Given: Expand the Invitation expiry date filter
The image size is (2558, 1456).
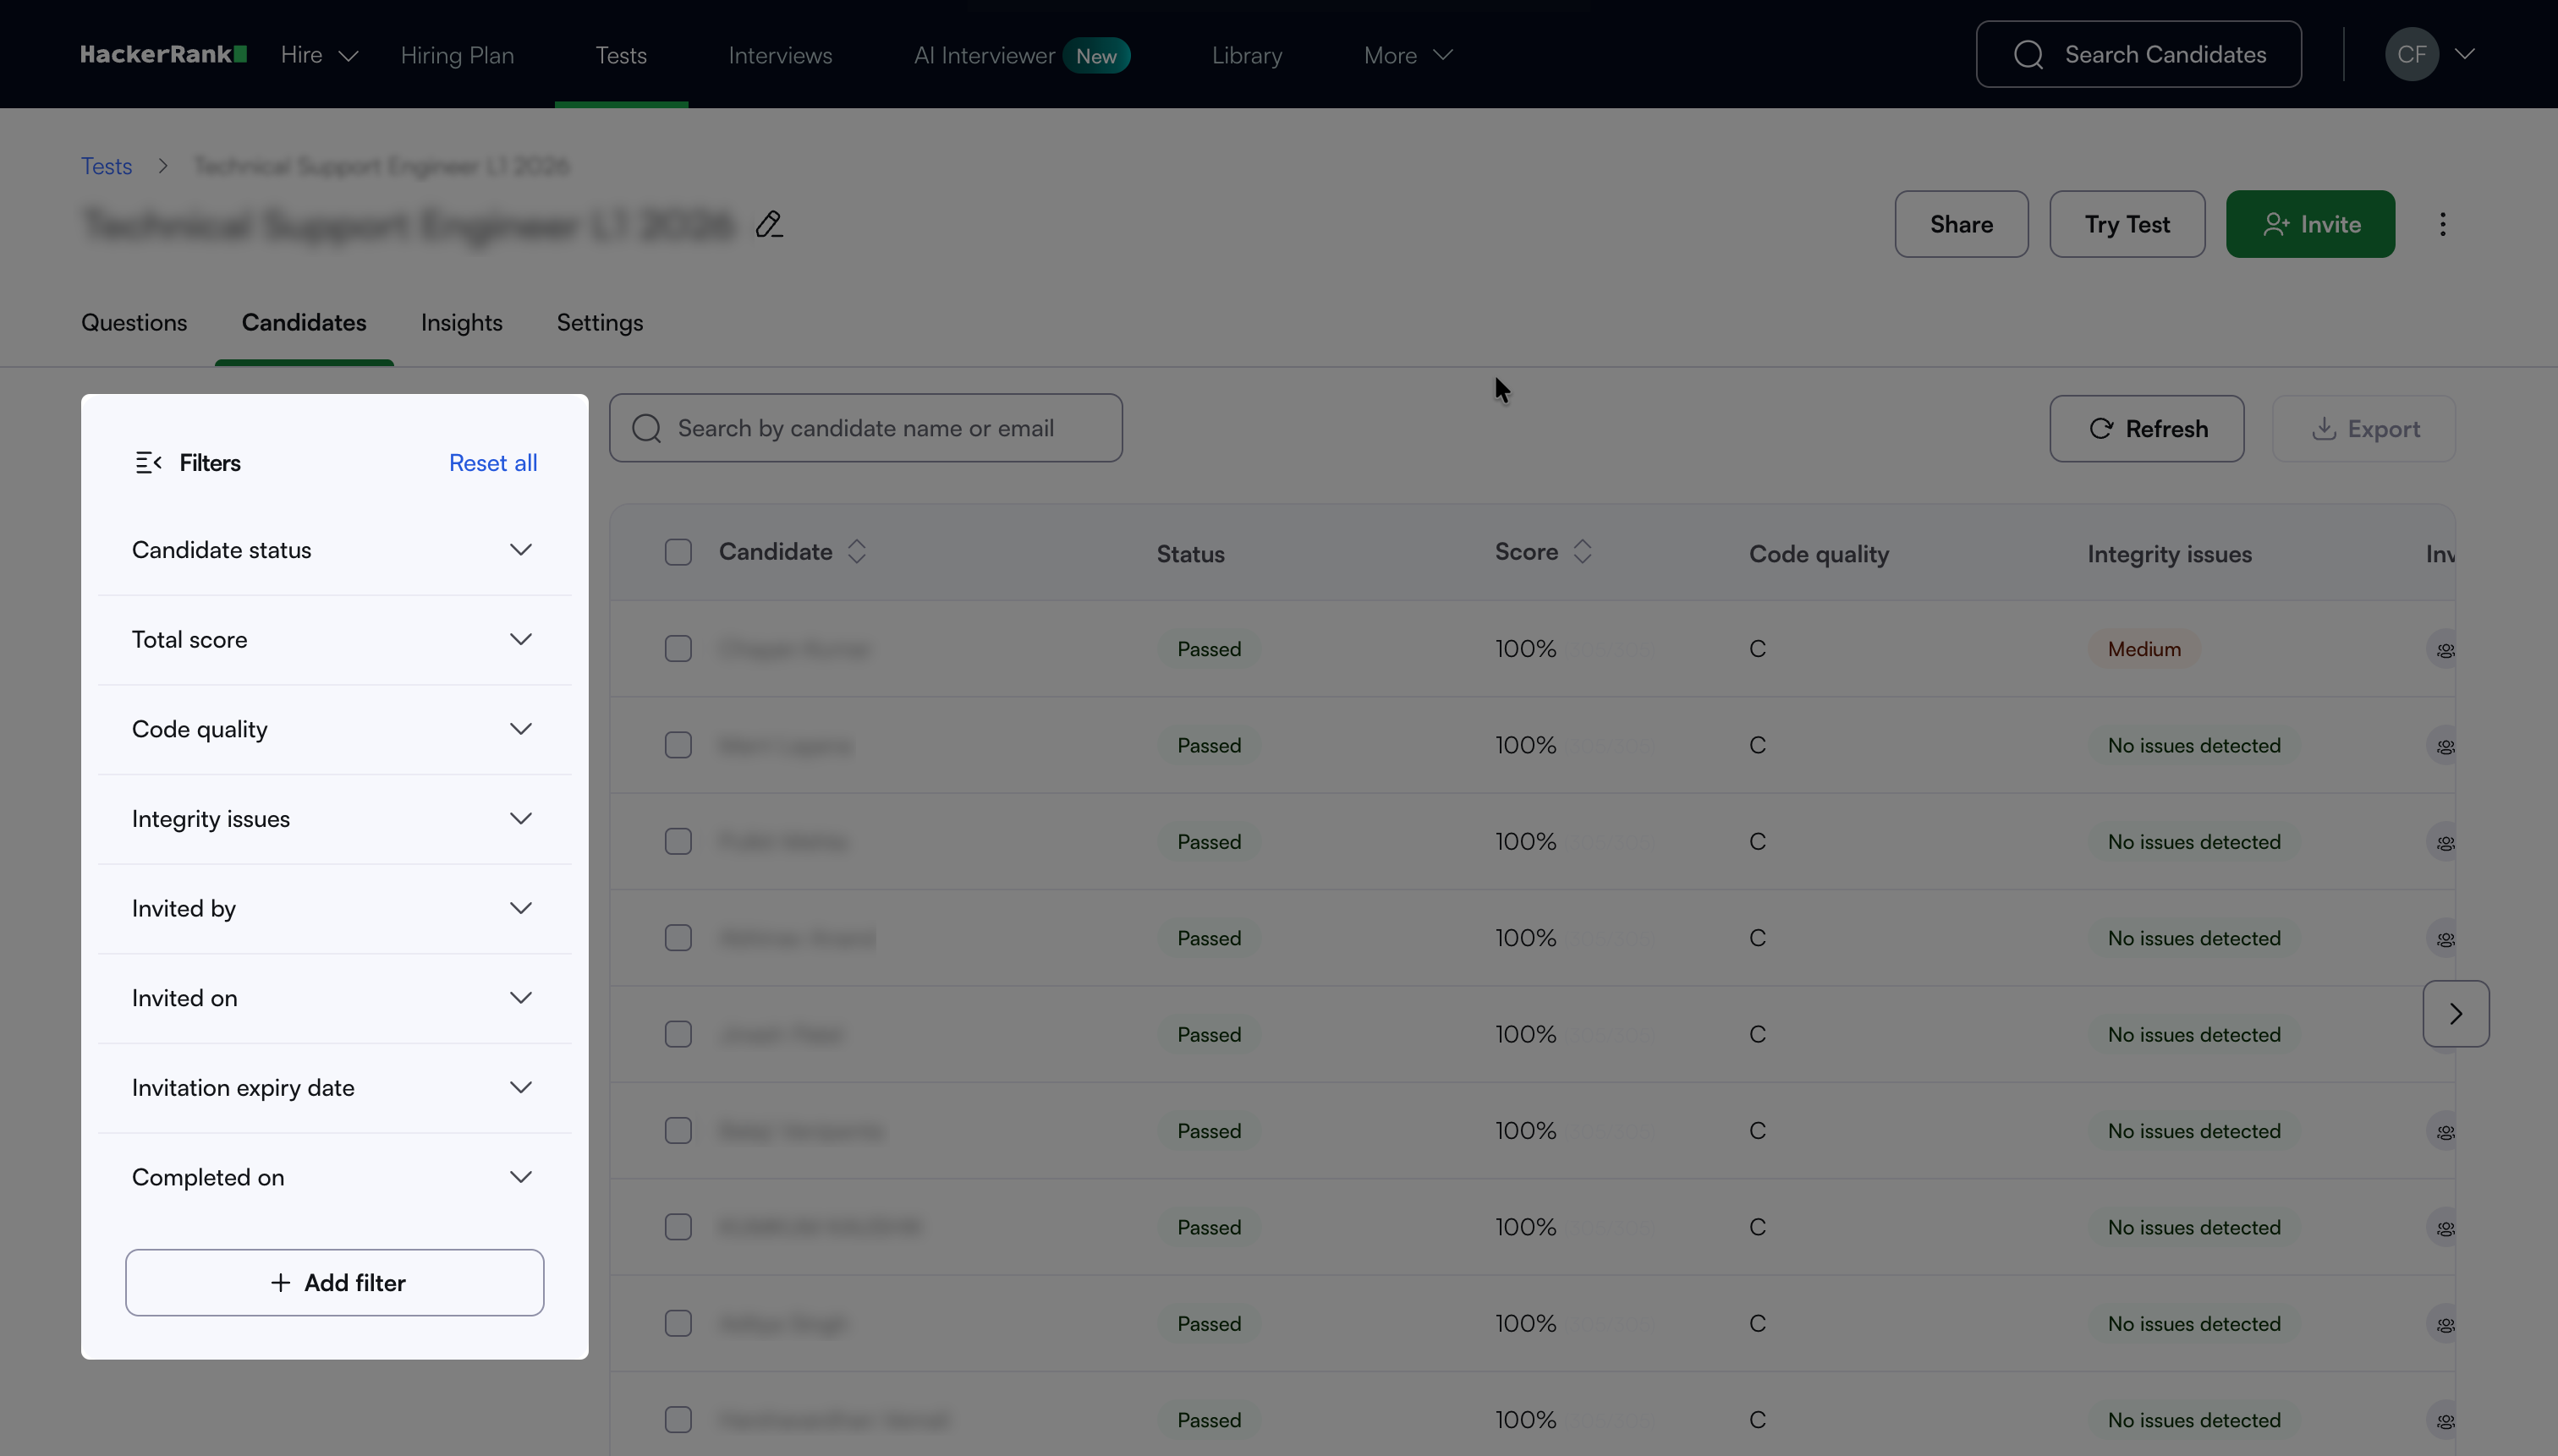Looking at the screenshot, I should pyautogui.click(x=334, y=1087).
